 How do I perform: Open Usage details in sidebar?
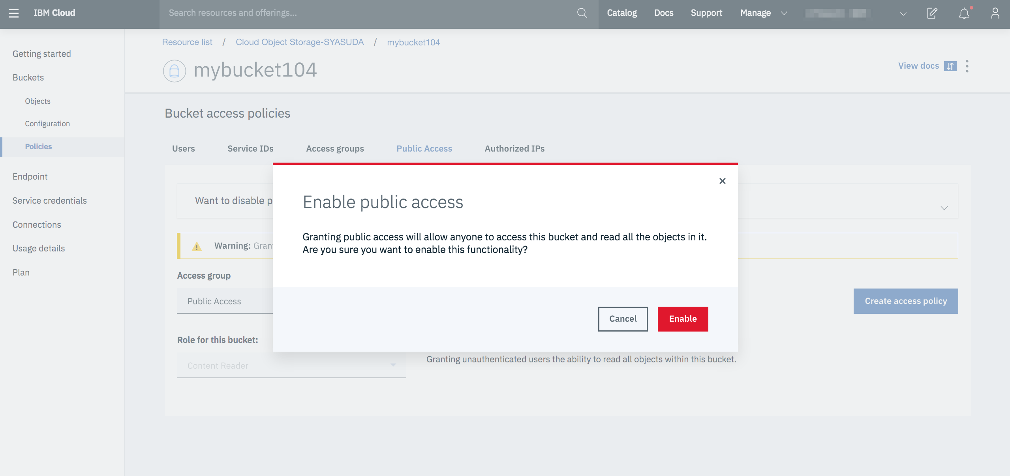pos(39,248)
